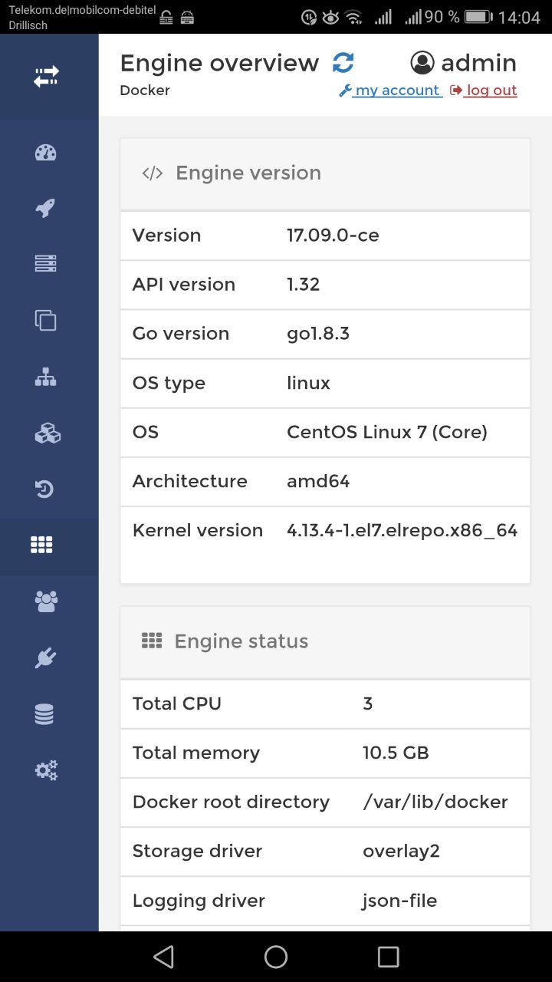552x982 pixels.
Task: Toggle the sidebar with the arrows icon
Action: pyautogui.click(x=45, y=75)
